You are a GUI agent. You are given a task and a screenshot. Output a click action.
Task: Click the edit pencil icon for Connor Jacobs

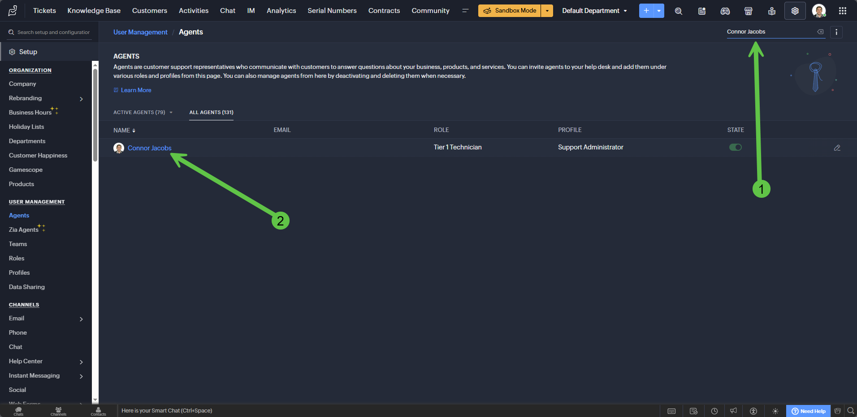[x=837, y=148]
